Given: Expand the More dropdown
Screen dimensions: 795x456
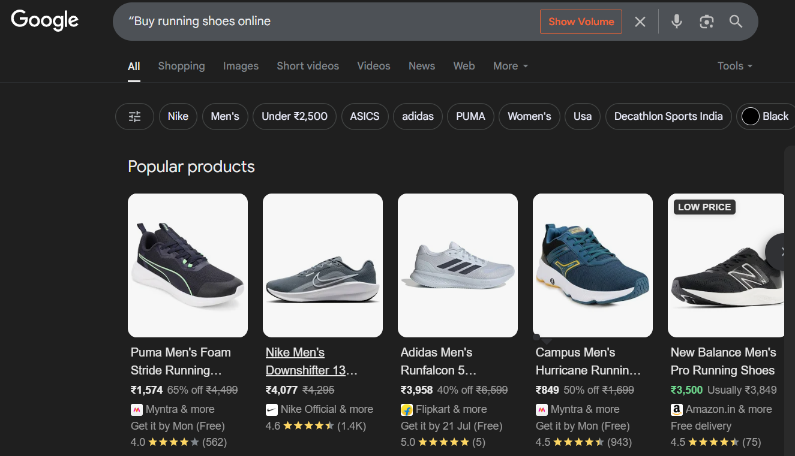Looking at the screenshot, I should coord(511,66).
